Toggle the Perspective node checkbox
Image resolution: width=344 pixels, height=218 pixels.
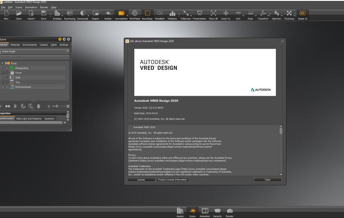(x=7, y=68)
